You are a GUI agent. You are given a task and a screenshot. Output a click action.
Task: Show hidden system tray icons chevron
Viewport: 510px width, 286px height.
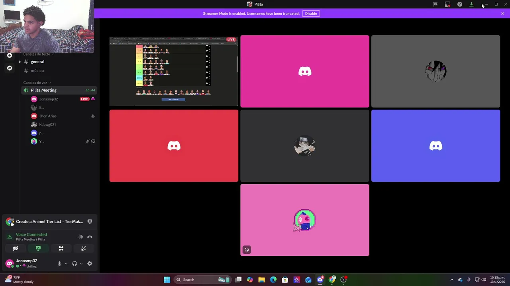[x=452, y=280]
